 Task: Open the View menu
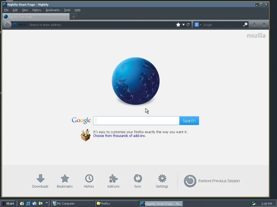coord(25,10)
